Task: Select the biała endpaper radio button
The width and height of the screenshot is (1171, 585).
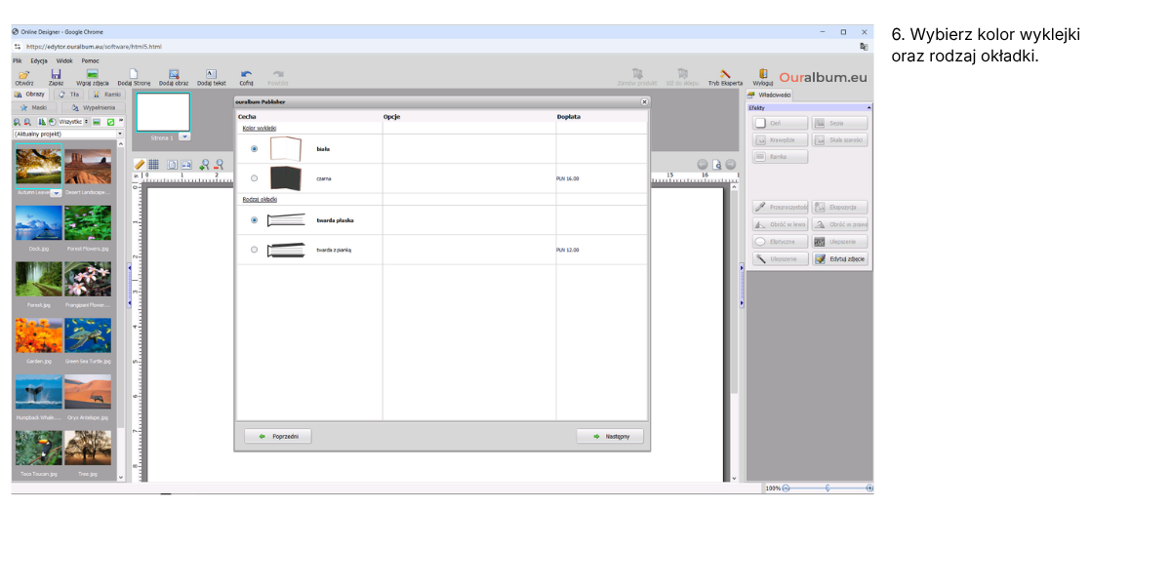Action: pyautogui.click(x=255, y=149)
